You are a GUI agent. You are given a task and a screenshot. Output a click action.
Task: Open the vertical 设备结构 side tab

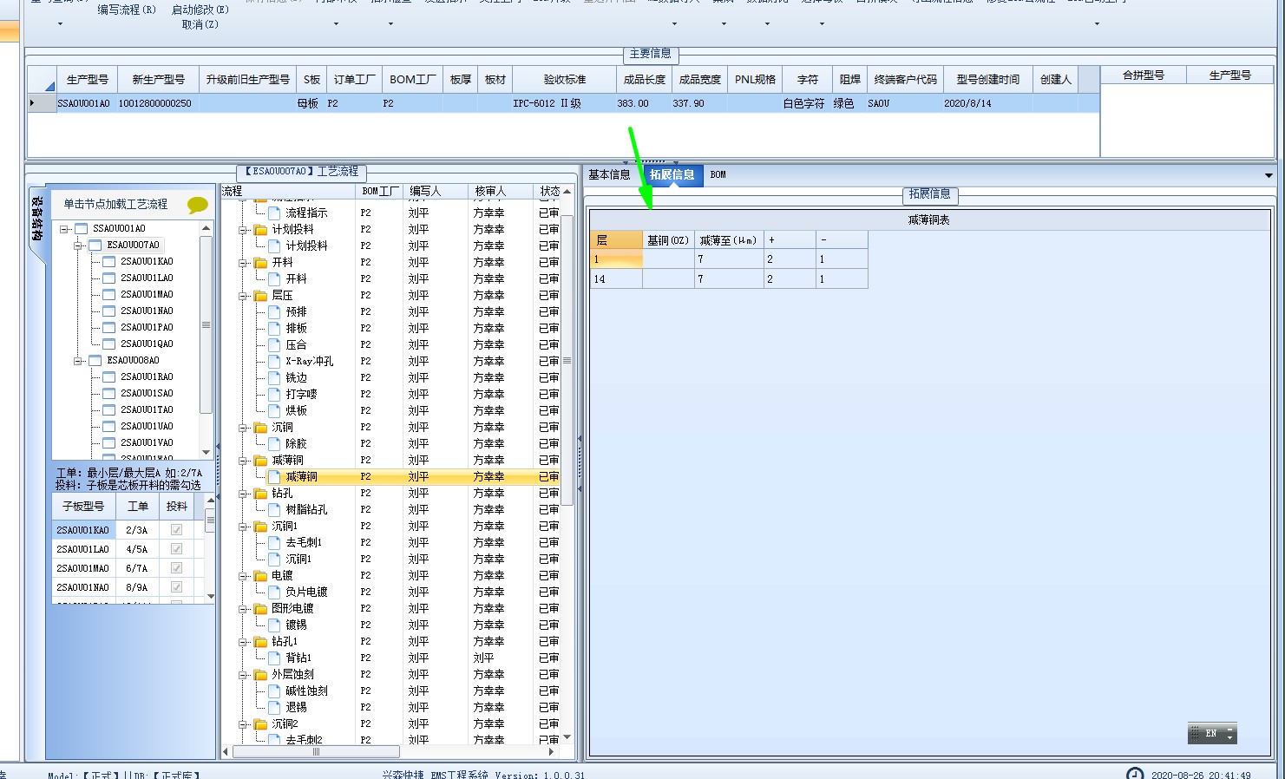point(36,219)
